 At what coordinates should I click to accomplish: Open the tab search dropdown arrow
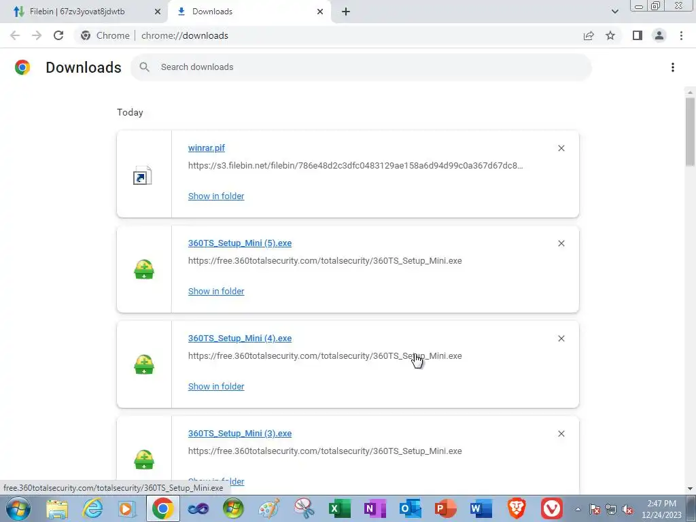pos(614,12)
